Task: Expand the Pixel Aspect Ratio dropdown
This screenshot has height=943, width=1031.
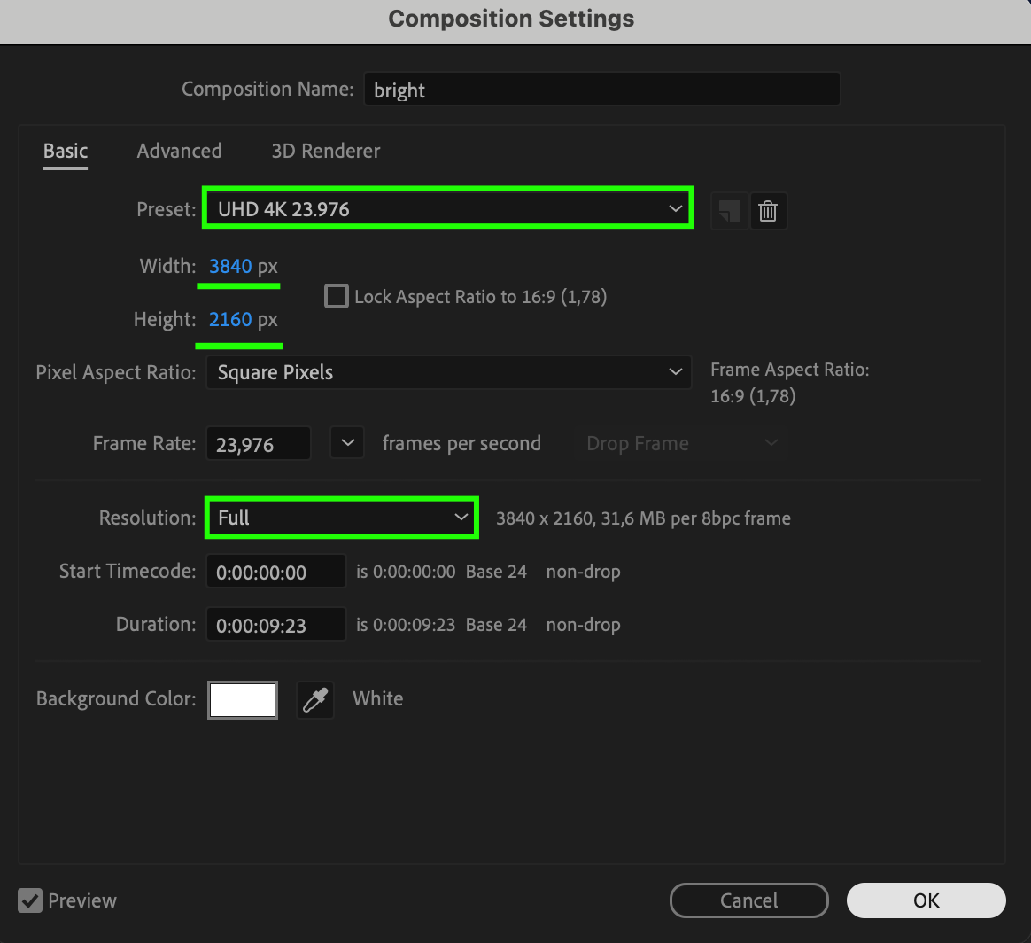Action: pos(448,372)
